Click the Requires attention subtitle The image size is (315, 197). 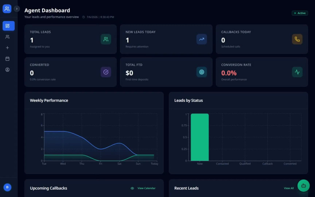click(x=137, y=47)
